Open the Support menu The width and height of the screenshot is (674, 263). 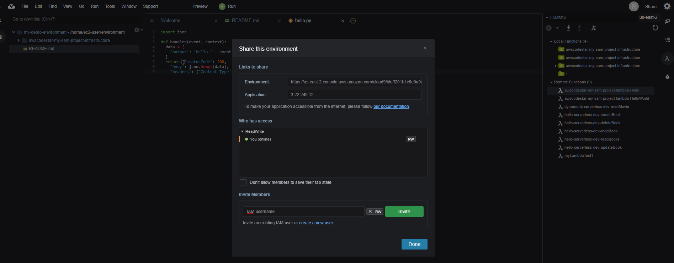coord(150,6)
